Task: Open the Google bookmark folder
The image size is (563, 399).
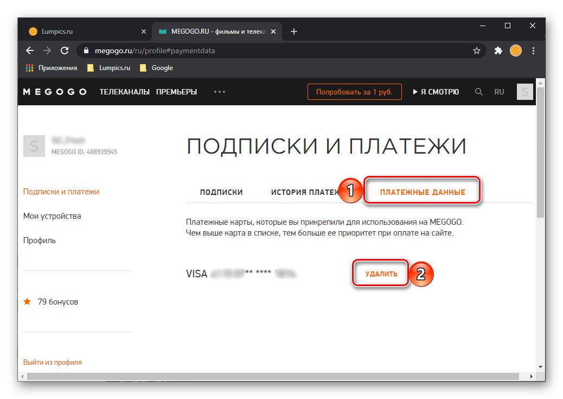Action: point(156,68)
